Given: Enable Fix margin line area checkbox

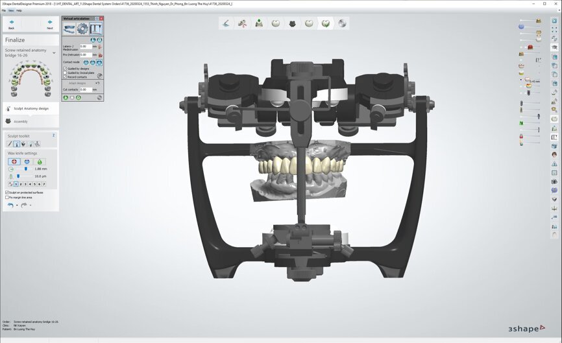Looking at the screenshot, I should click(7, 197).
